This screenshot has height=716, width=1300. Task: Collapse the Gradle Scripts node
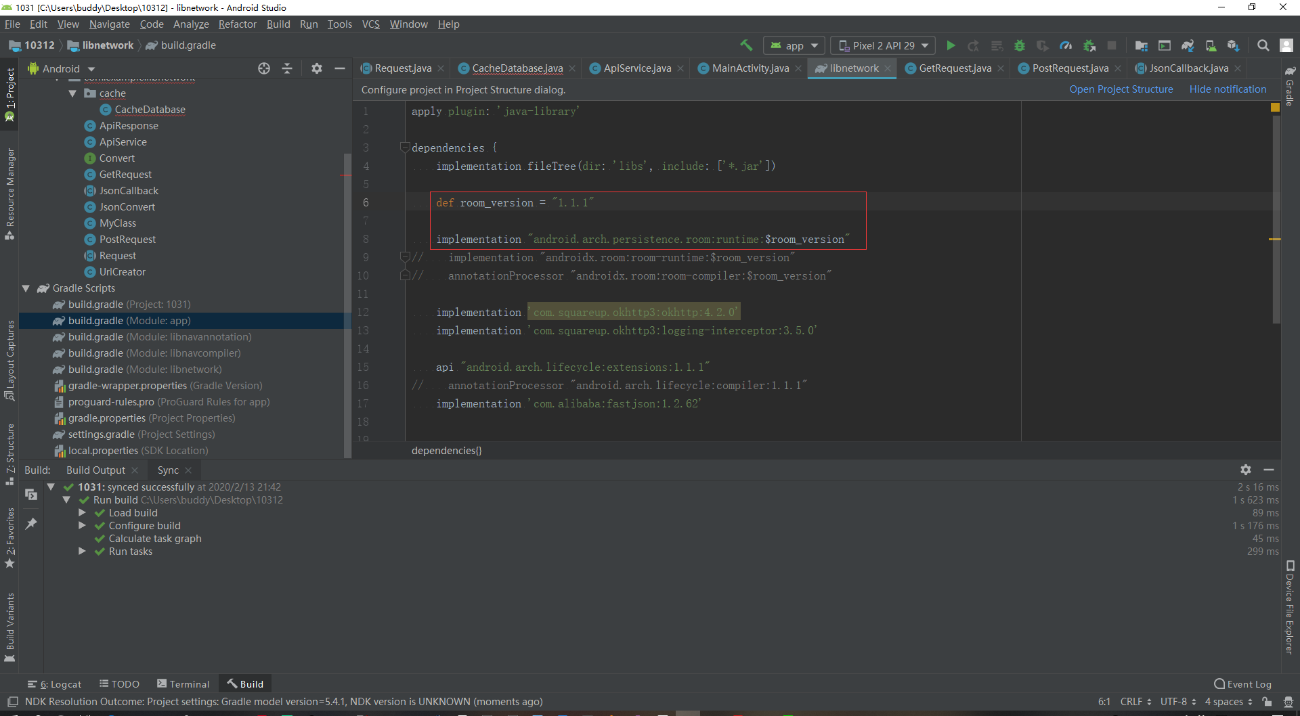click(26, 288)
